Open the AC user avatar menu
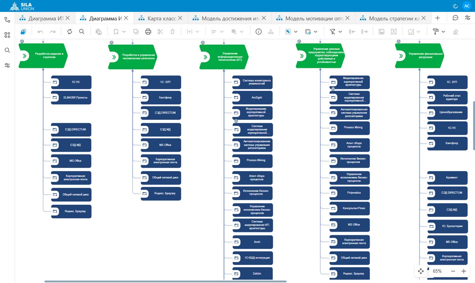 pyautogui.click(x=467, y=6)
